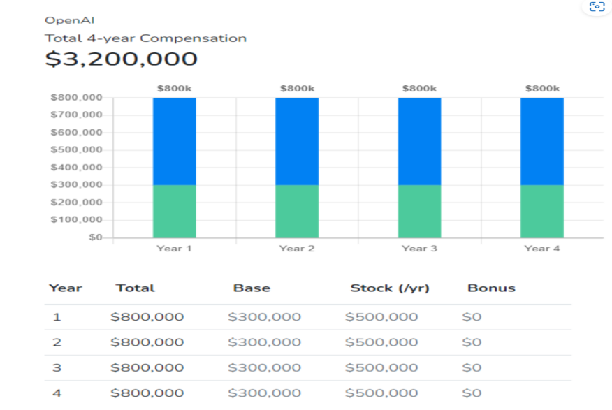
Task: Click the $3,200,000 total figure
Action: 122,59
